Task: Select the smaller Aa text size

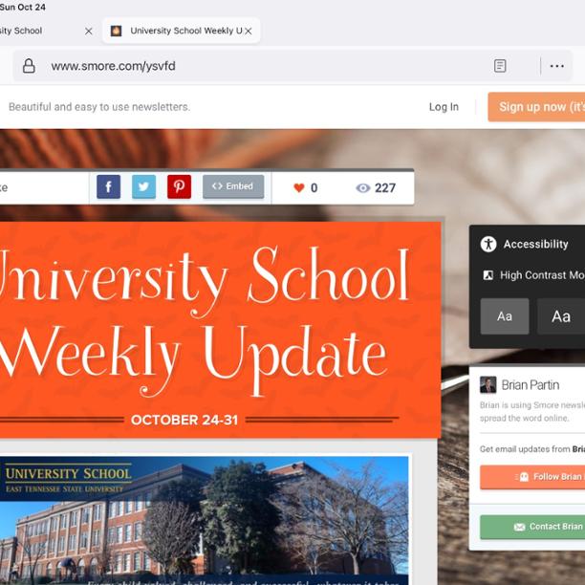Action: [504, 316]
